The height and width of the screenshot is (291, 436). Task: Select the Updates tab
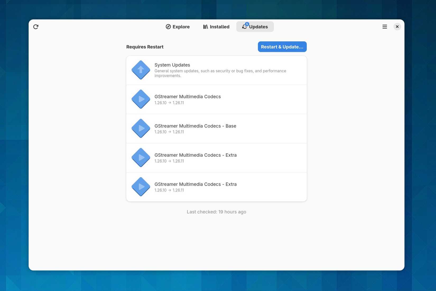tap(255, 27)
